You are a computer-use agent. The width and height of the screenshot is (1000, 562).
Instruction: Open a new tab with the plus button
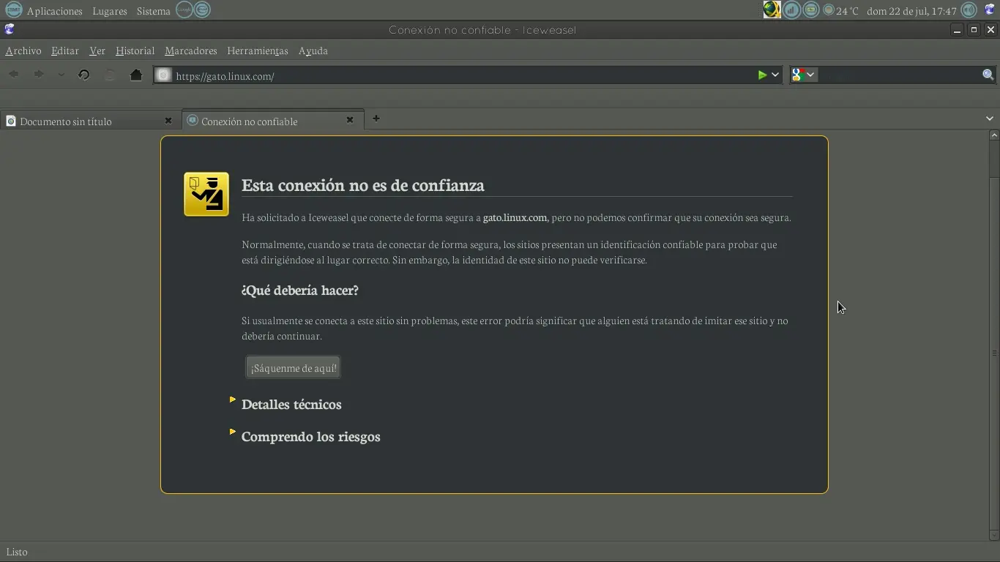point(376,119)
